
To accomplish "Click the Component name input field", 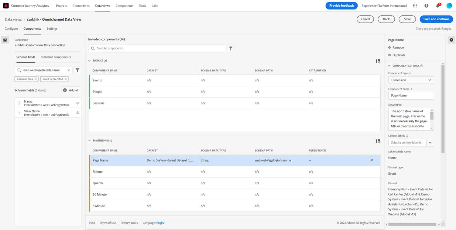I will tap(411, 96).
